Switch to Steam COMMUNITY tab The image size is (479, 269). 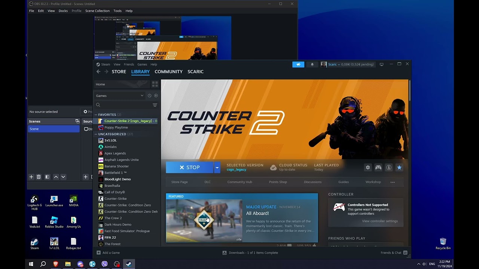[168, 72]
